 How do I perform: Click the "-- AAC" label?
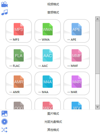point(43,66)
